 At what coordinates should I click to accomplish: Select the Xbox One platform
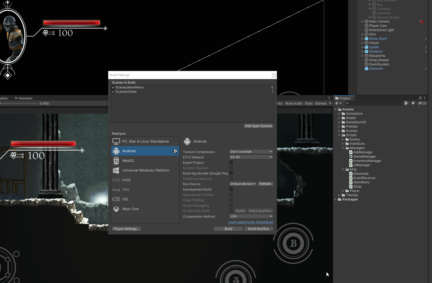tap(145, 209)
